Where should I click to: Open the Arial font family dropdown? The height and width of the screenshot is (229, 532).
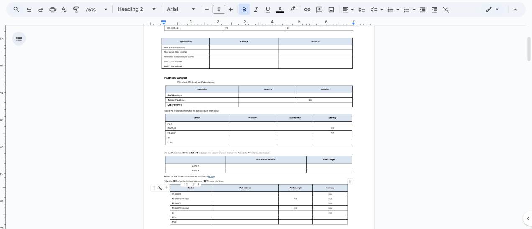click(181, 9)
